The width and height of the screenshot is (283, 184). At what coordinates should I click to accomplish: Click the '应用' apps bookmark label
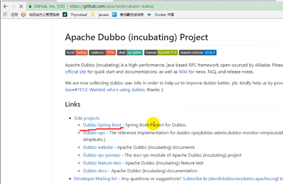coord(14,15)
